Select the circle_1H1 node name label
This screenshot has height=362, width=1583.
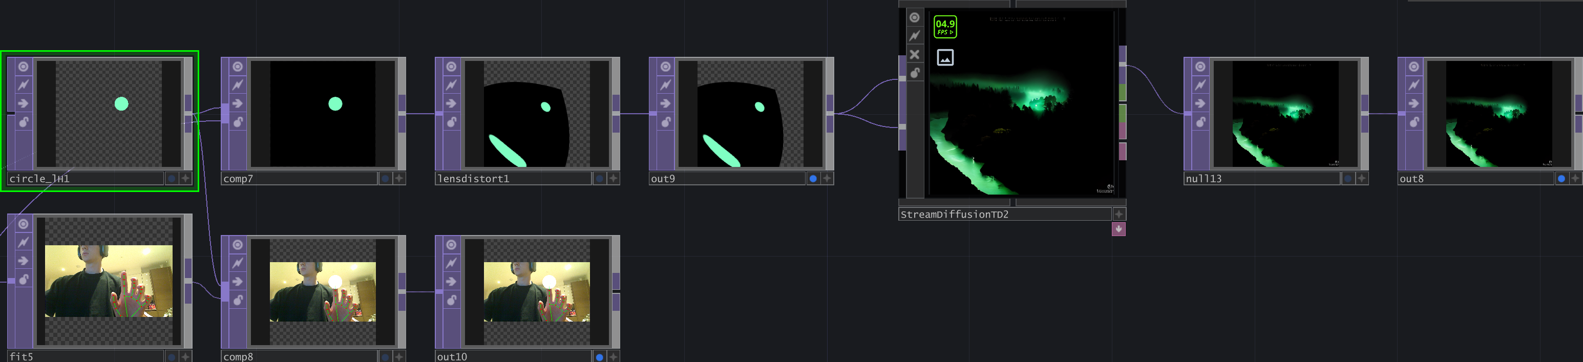[x=86, y=178]
